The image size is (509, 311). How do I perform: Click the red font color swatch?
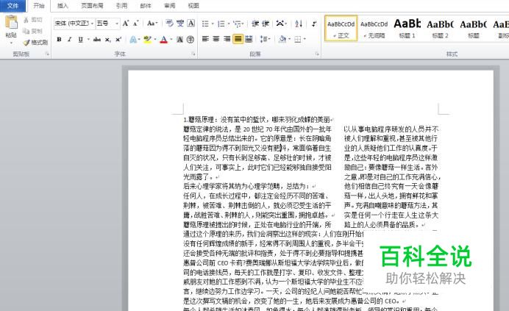click(163, 40)
